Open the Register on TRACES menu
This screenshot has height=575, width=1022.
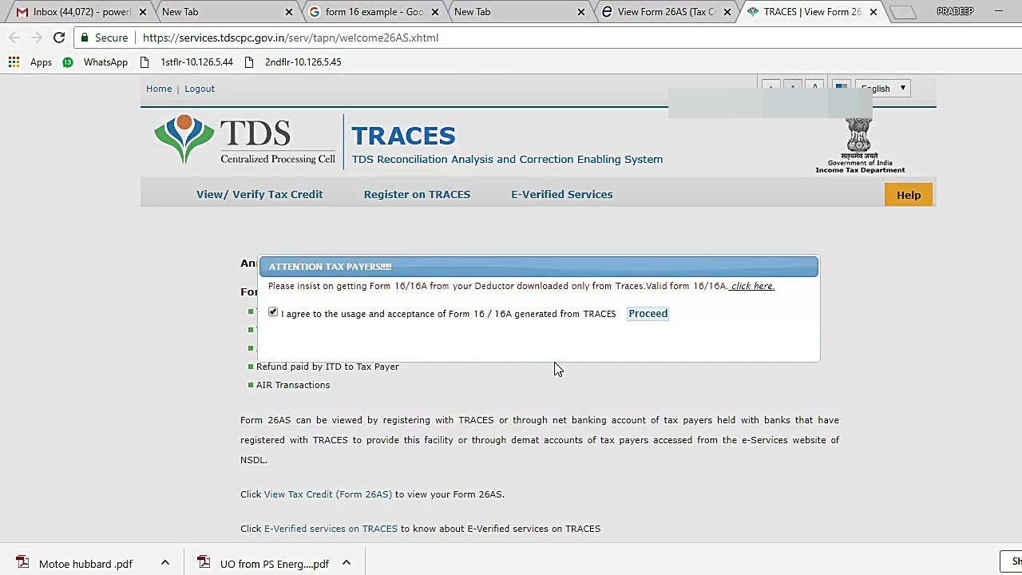(x=417, y=194)
